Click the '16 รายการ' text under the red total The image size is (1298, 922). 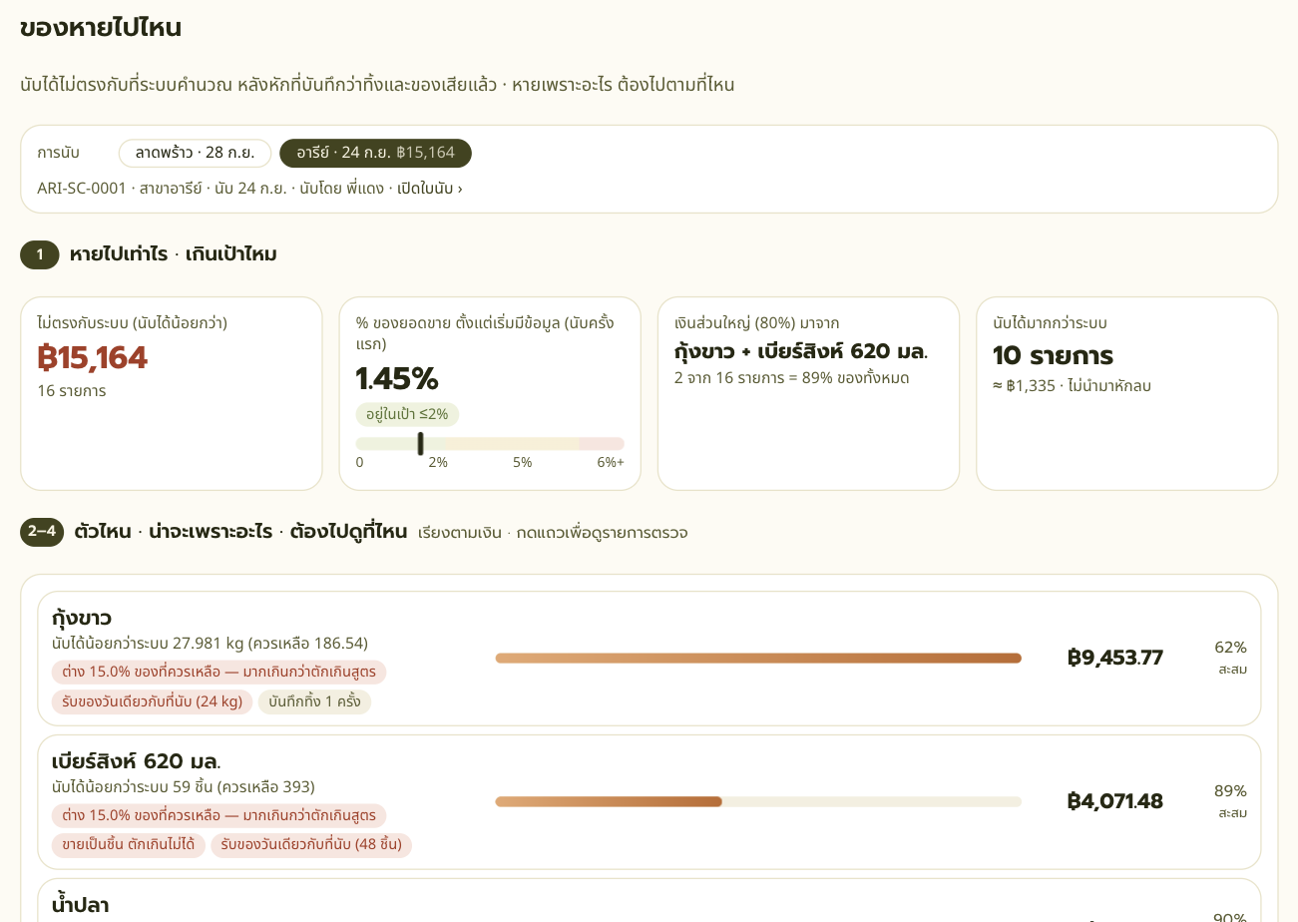(x=71, y=390)
